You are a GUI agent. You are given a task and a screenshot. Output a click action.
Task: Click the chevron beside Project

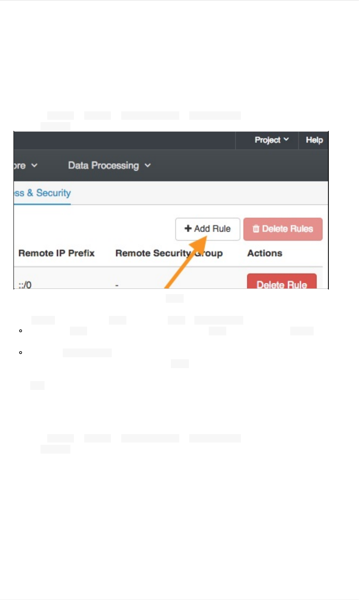[286, 140]
